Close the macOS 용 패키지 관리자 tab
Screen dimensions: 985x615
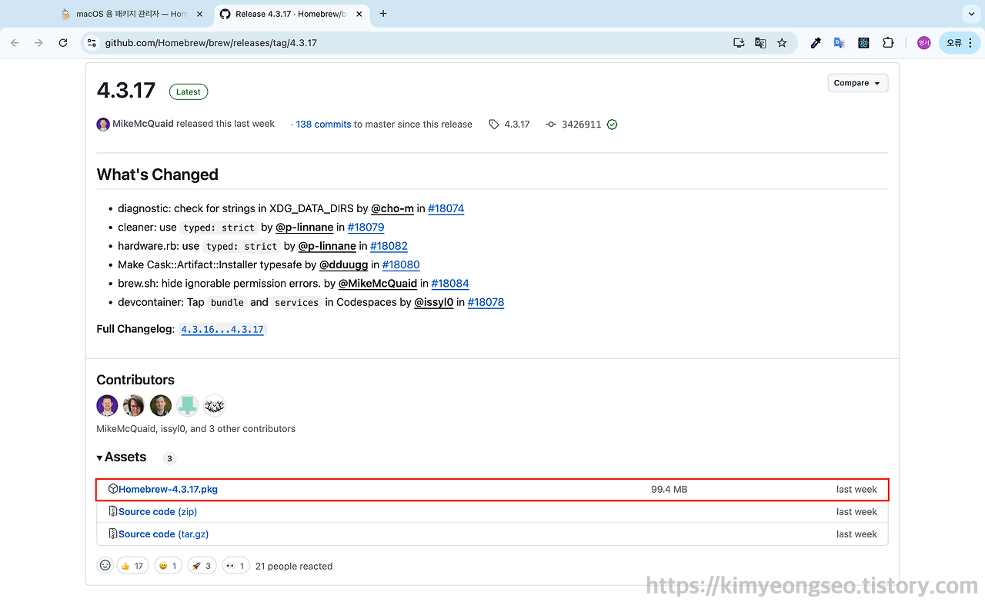200,14
